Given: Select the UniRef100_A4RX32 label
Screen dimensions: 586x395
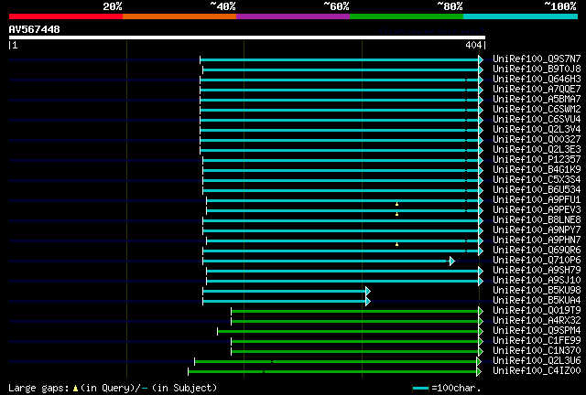Looking at the screenshot, I should (537, 320).
